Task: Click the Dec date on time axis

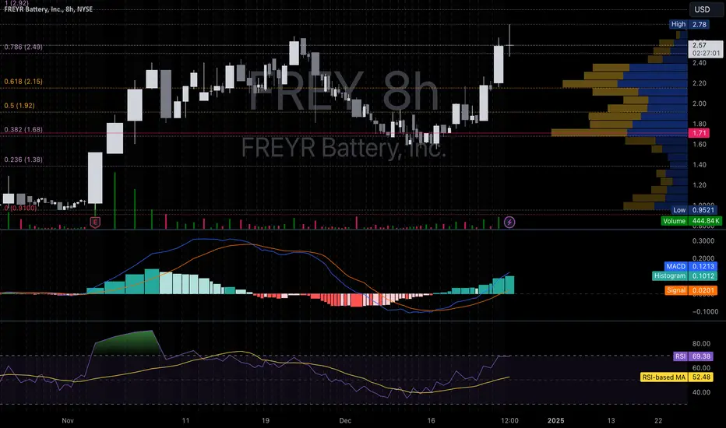Action: point(345,420)
